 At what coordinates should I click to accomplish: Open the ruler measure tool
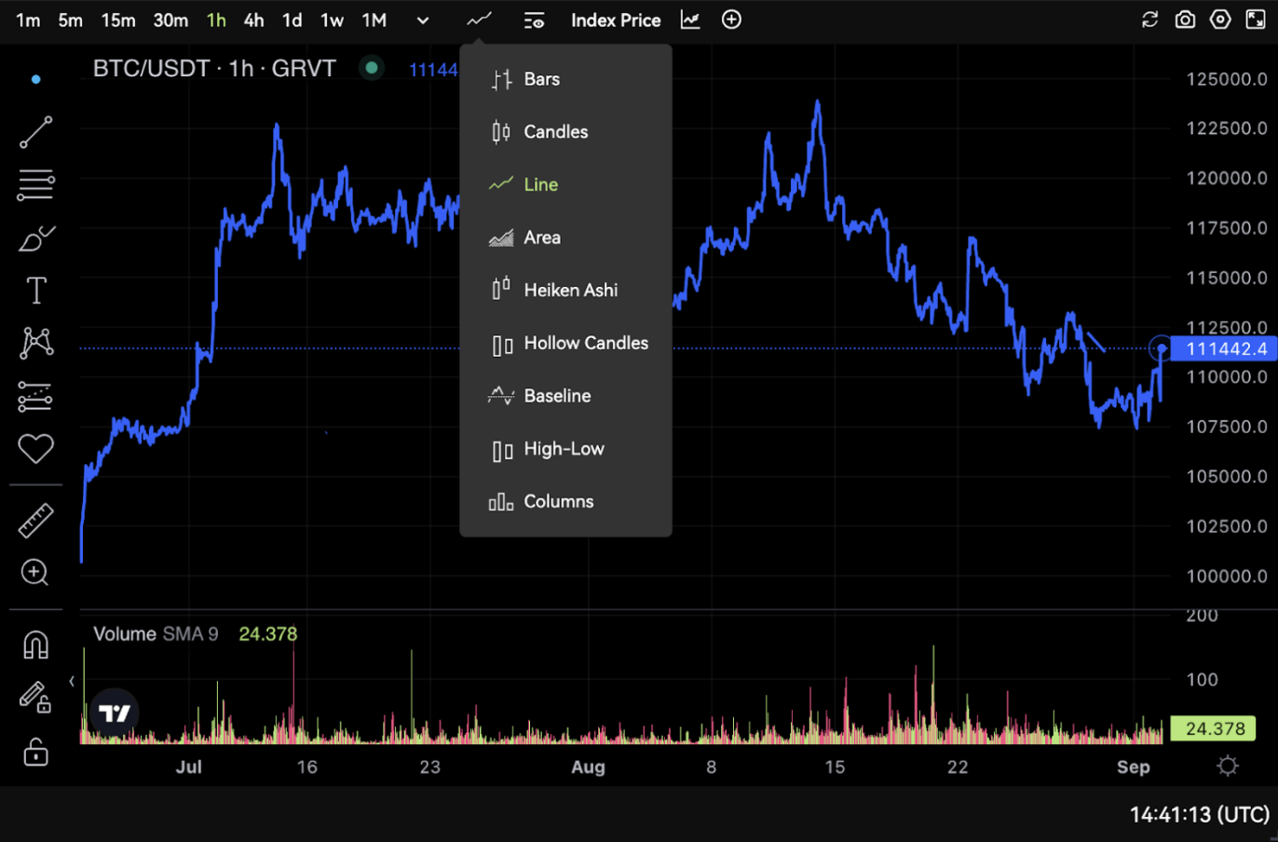pyautogui.click(x=35, y=521)
